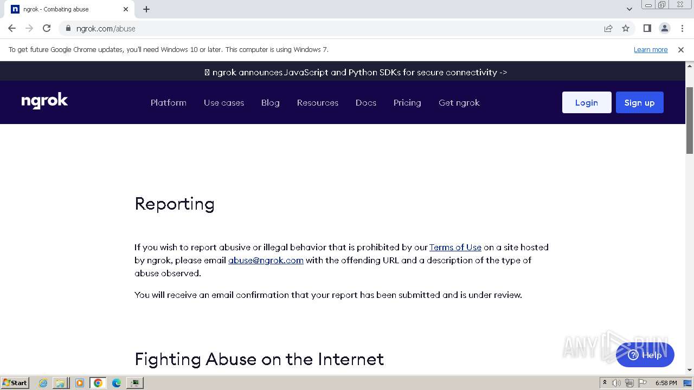Viewport: 694px width, 390px height.
Task: Click the browser back arrow
Action: tap(12, 28)
